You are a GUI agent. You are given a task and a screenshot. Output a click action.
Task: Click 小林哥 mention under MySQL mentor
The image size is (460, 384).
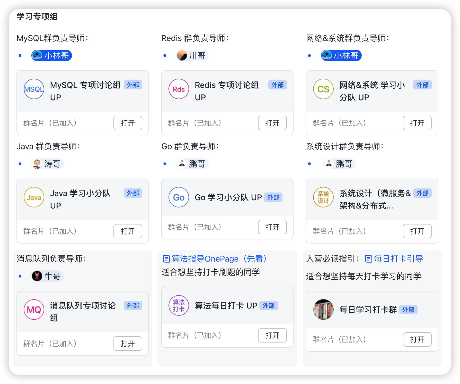[52, 56]
